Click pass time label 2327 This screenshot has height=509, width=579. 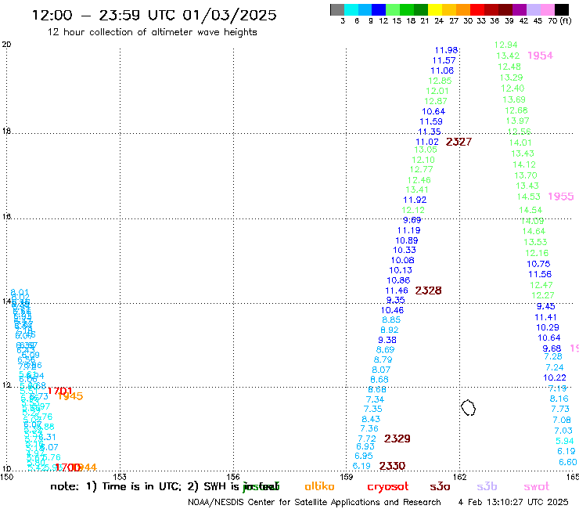pyautogui.click(x=459, y=142)
